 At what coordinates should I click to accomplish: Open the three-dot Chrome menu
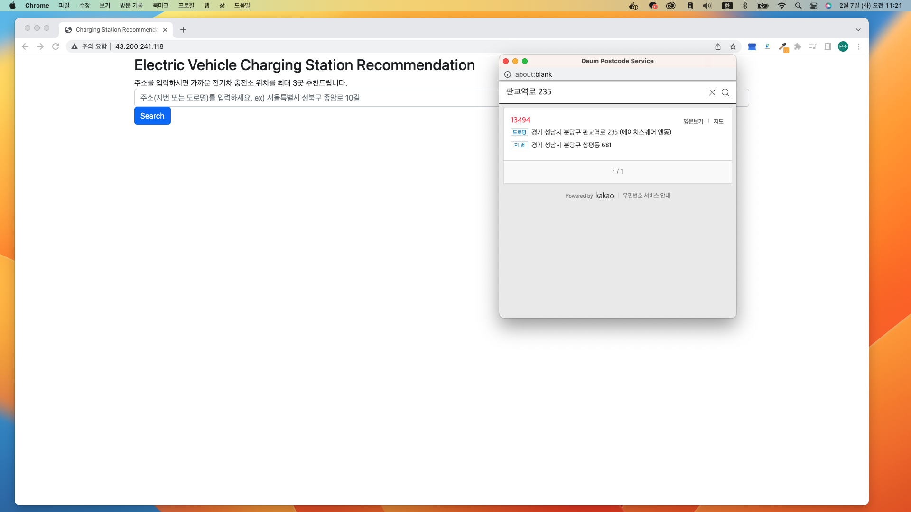tap(858, 46)
